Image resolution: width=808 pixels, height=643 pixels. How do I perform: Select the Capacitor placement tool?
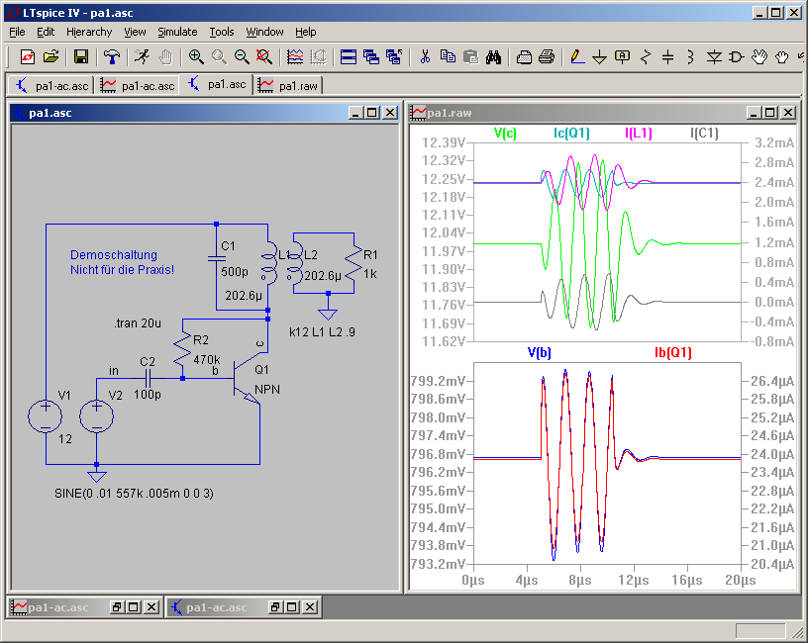click(667, 56)
